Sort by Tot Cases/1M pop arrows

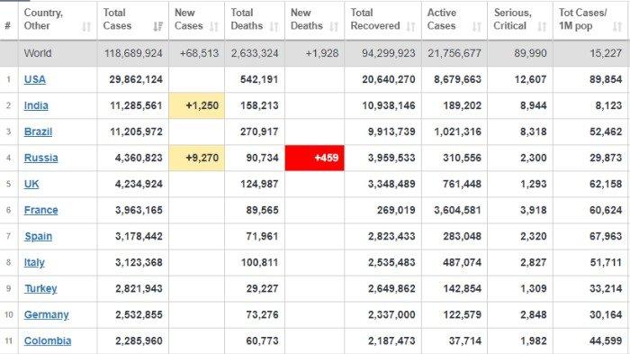click(x=617, y=26)
